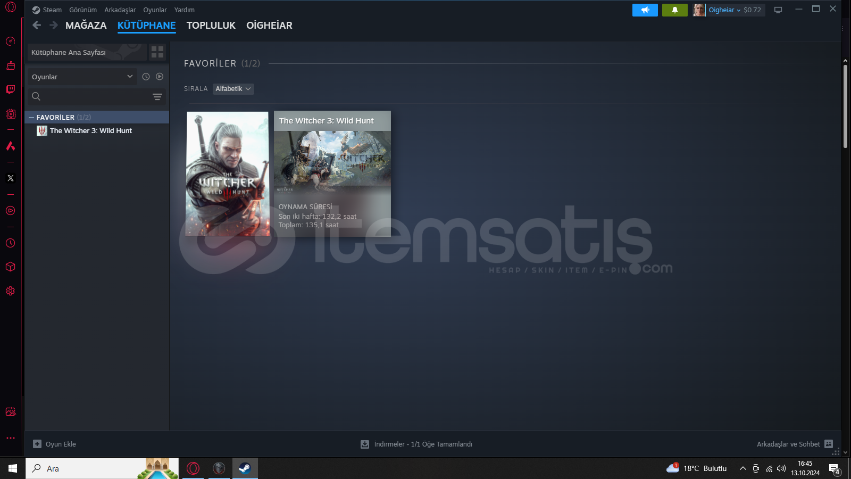Click the Big Picture mode monitor icon

click(778, 10)
